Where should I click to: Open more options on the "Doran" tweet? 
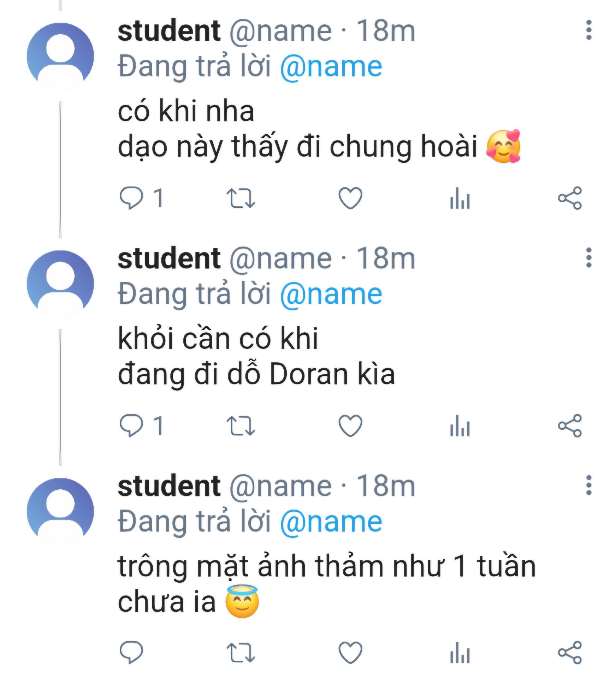click(588, 258)
